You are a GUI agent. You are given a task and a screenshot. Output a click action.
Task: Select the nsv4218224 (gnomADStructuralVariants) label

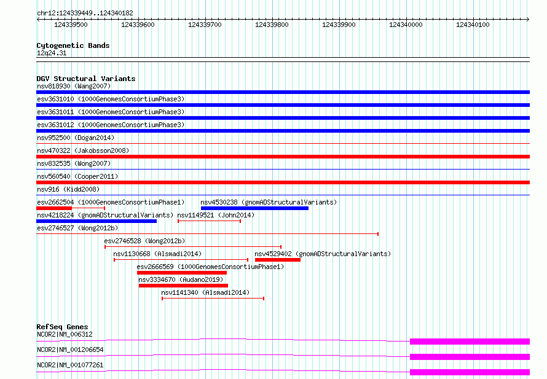pos(105,215)
